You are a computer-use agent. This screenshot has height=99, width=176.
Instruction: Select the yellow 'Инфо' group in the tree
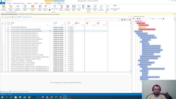click(x=142, y=28)
